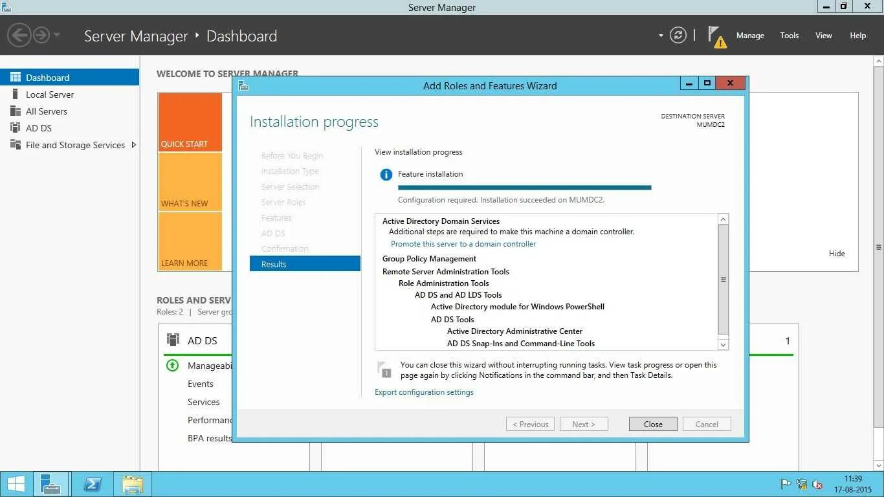Click the File and Storage Services icon
The width and height of the screenshot is (884, 497).
click(x=16, y=145)
